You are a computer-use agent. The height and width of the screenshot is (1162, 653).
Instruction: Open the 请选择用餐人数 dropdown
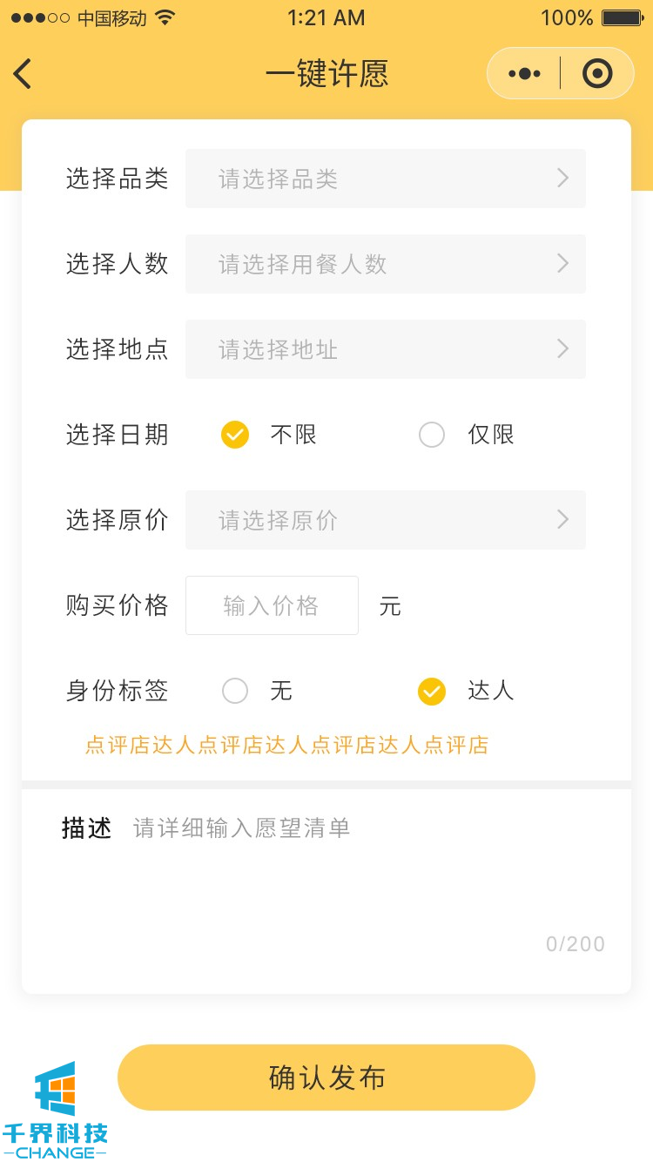385,264
